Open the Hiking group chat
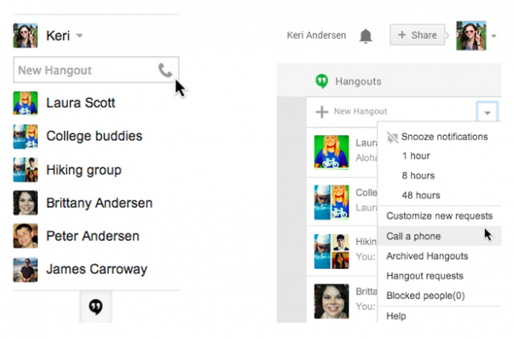The width and height of the screenshot is (514, 339). [83, 169]
